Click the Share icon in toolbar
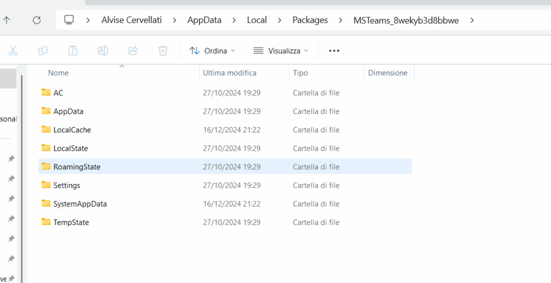Screen dimensions: 551x283 [x=133, y=51]
